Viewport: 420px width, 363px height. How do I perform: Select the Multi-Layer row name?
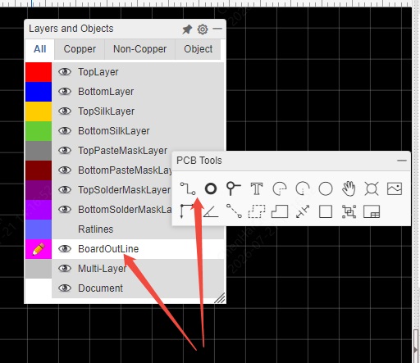pyautogui.click(x=103, y=269)
